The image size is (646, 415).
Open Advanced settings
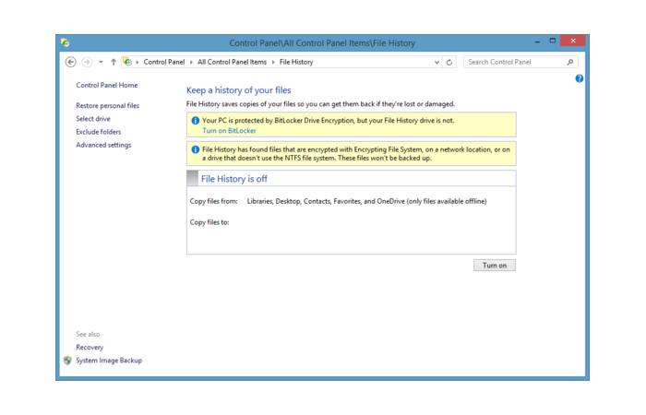click(x=103, y=145)
